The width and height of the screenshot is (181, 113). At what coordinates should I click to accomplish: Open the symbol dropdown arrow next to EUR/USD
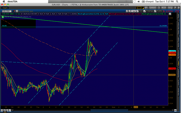[x=12, y=11]
